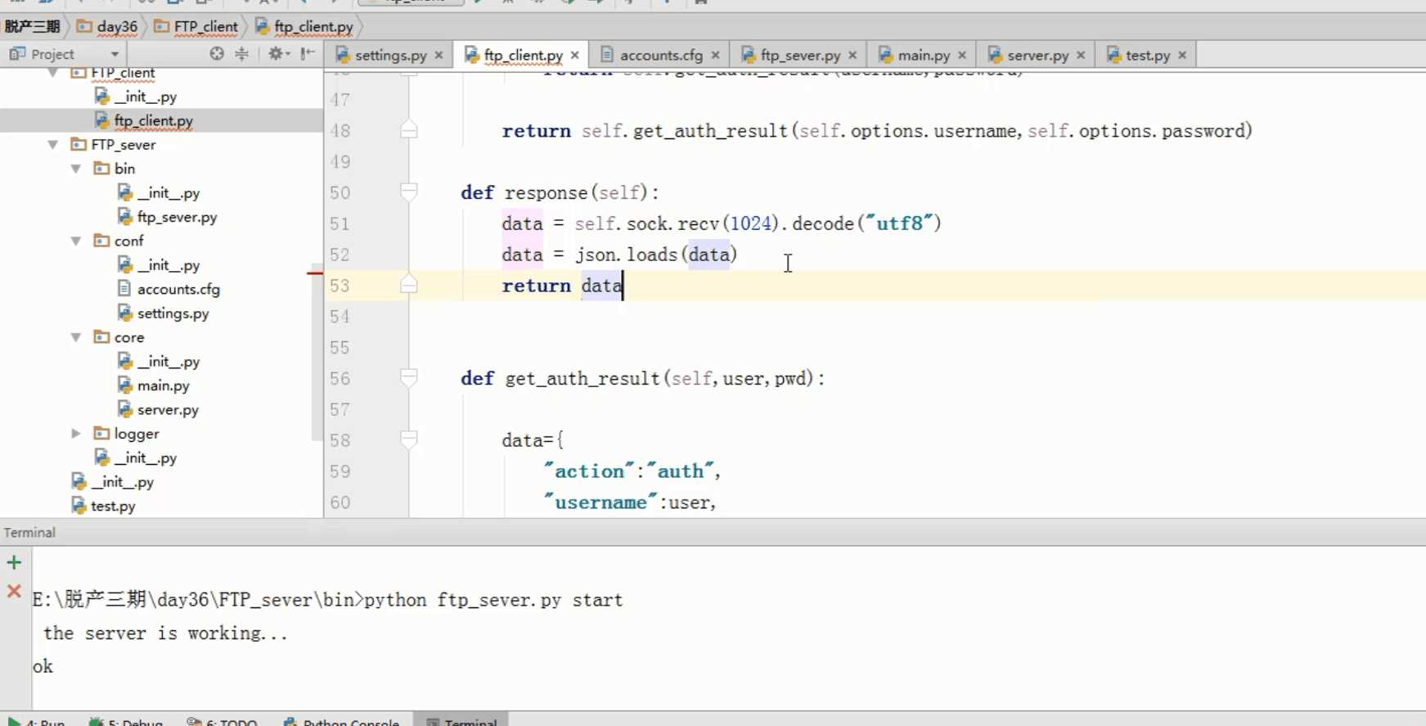Open the 4: Run tool window
This screenshot has width=1426, height=726.
tap(36, 722)
